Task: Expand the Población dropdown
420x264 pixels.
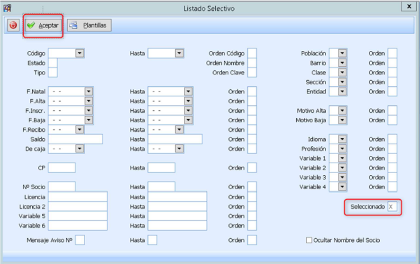Action: click(x=343, y=53)
